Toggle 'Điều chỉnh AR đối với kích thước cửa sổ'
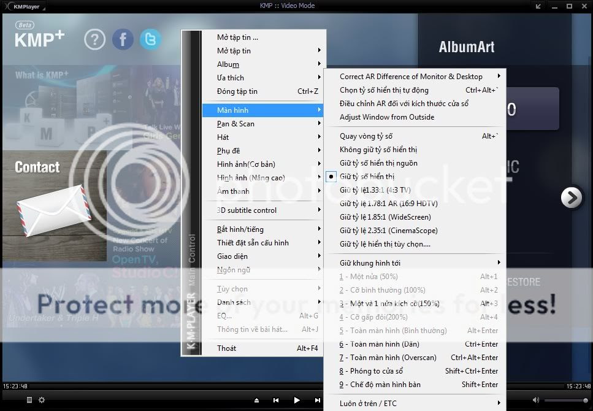Screen dimensions: 593x411 pyautogui.click(x=416, y=103)
